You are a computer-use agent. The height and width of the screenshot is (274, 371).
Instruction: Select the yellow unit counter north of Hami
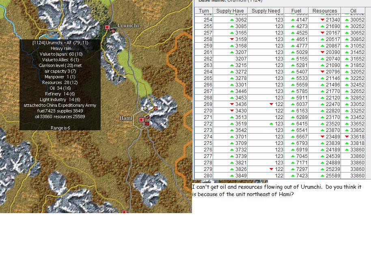click(x=145, y=108)
